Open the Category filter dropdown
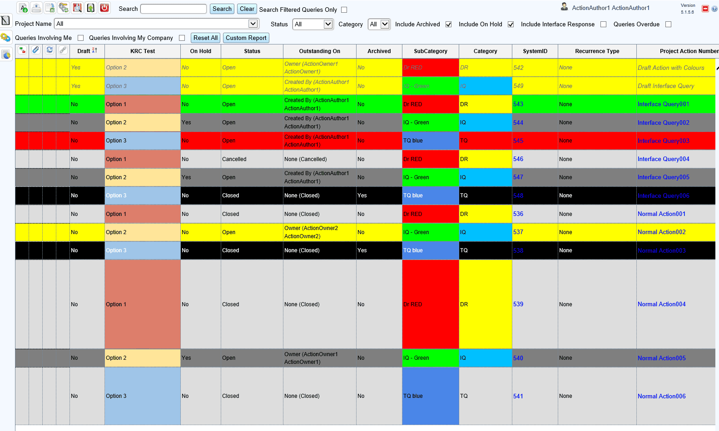Image resolution: width=719 pixels, height=431 pixels. tap(379, 24)
